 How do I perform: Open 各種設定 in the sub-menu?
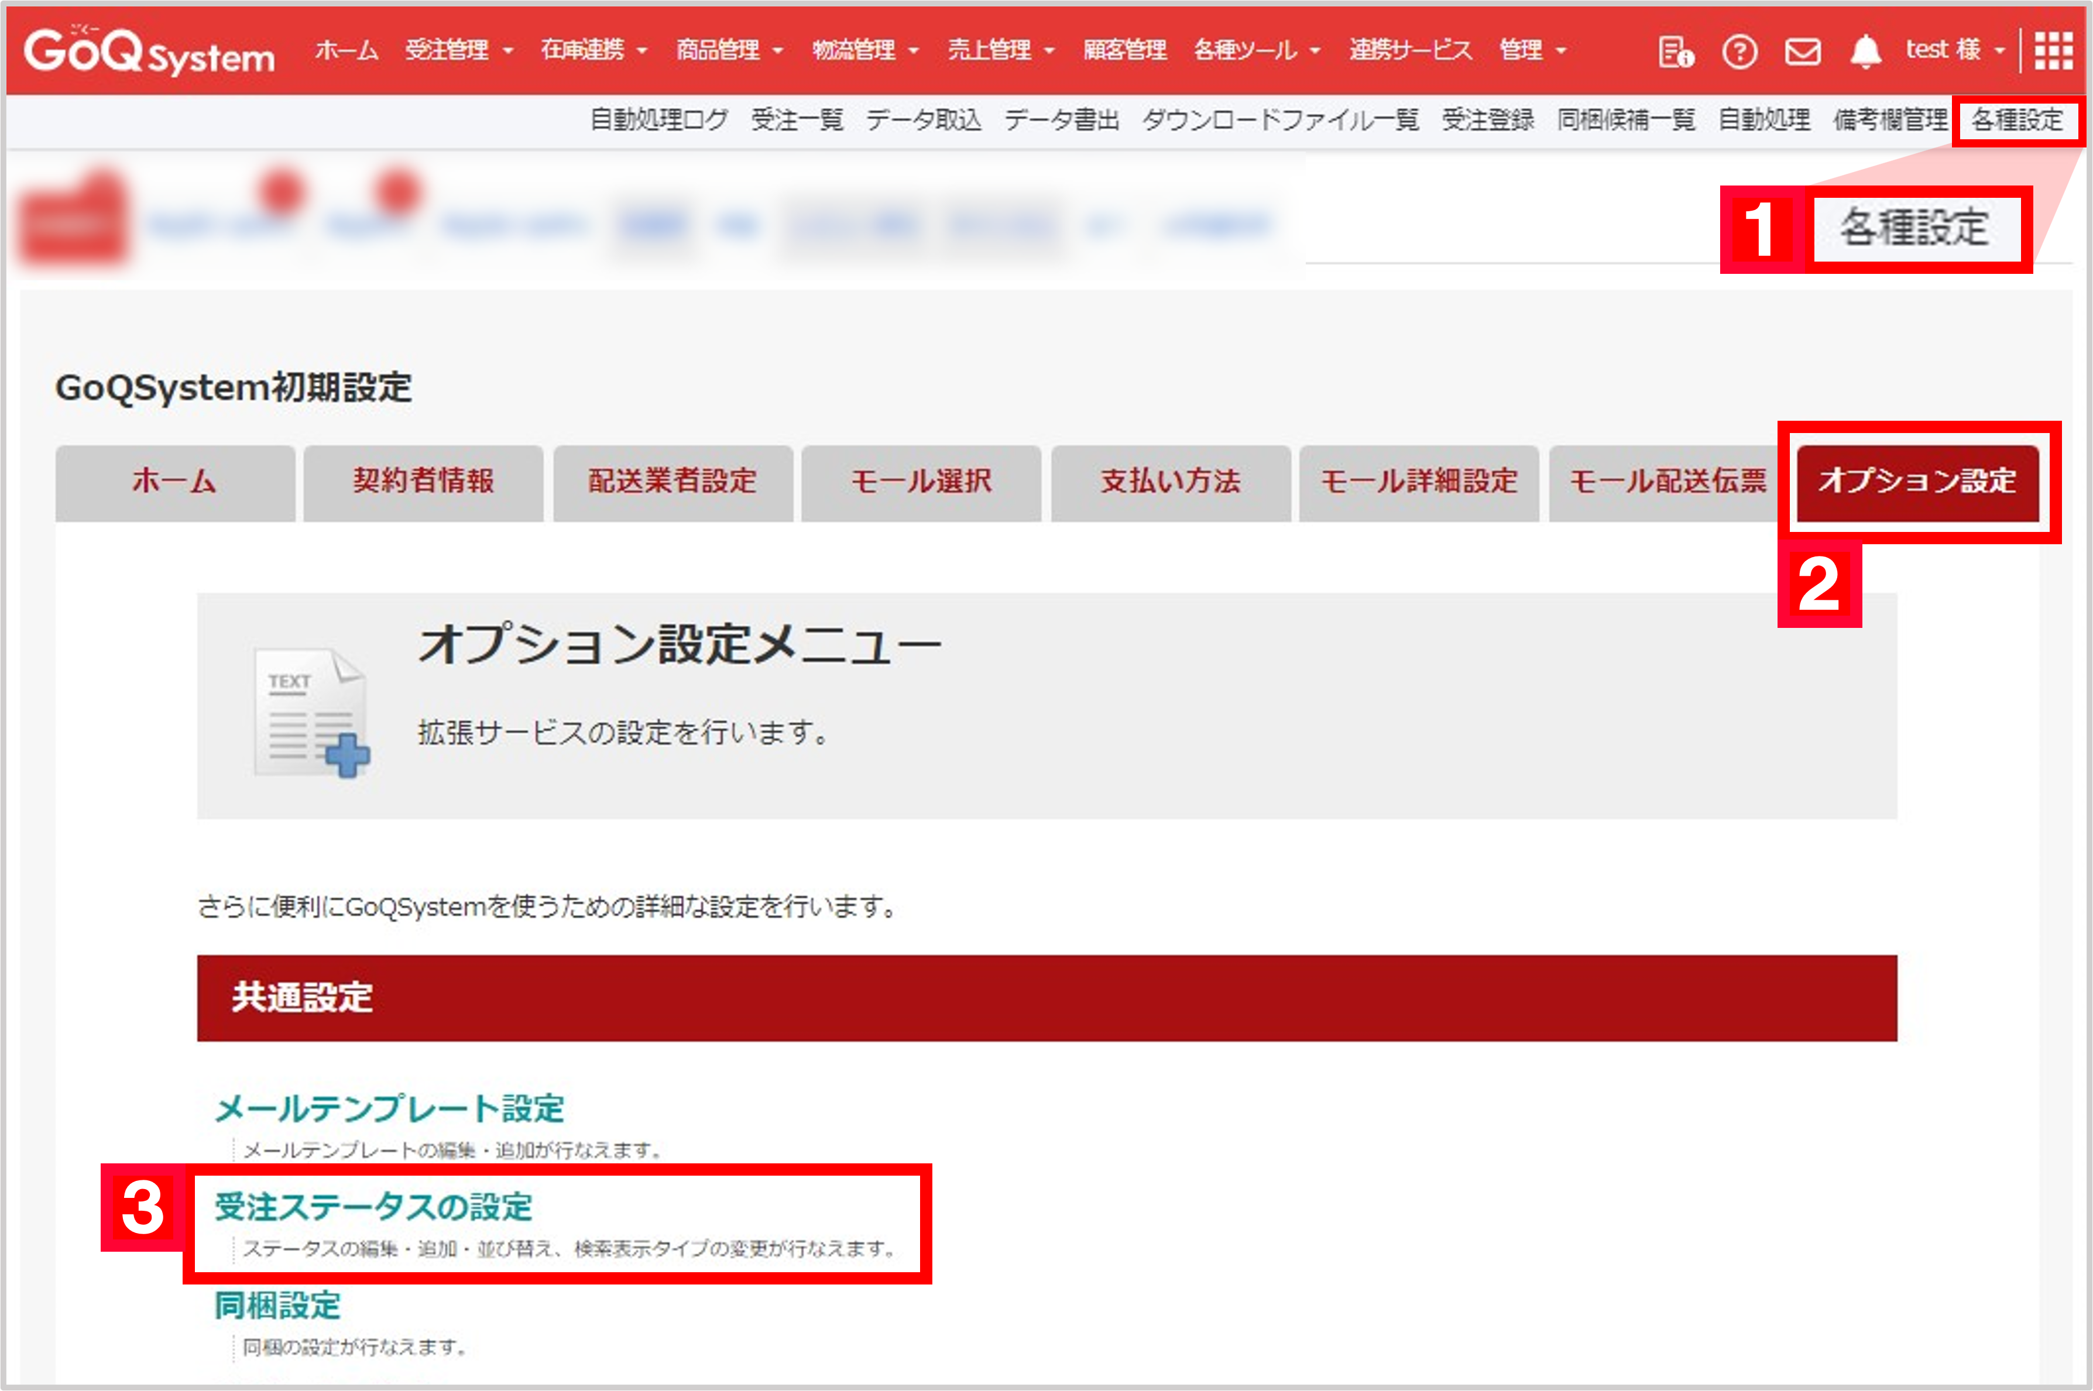pyautogui.click(x=2017, y=119)
